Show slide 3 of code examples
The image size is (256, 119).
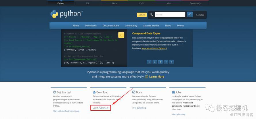point(160,62)
